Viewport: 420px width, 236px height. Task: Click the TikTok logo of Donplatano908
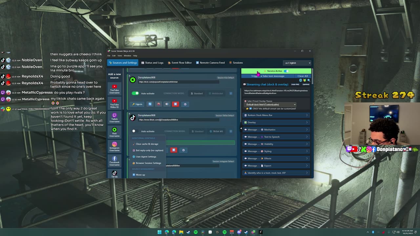coord(133,117)
